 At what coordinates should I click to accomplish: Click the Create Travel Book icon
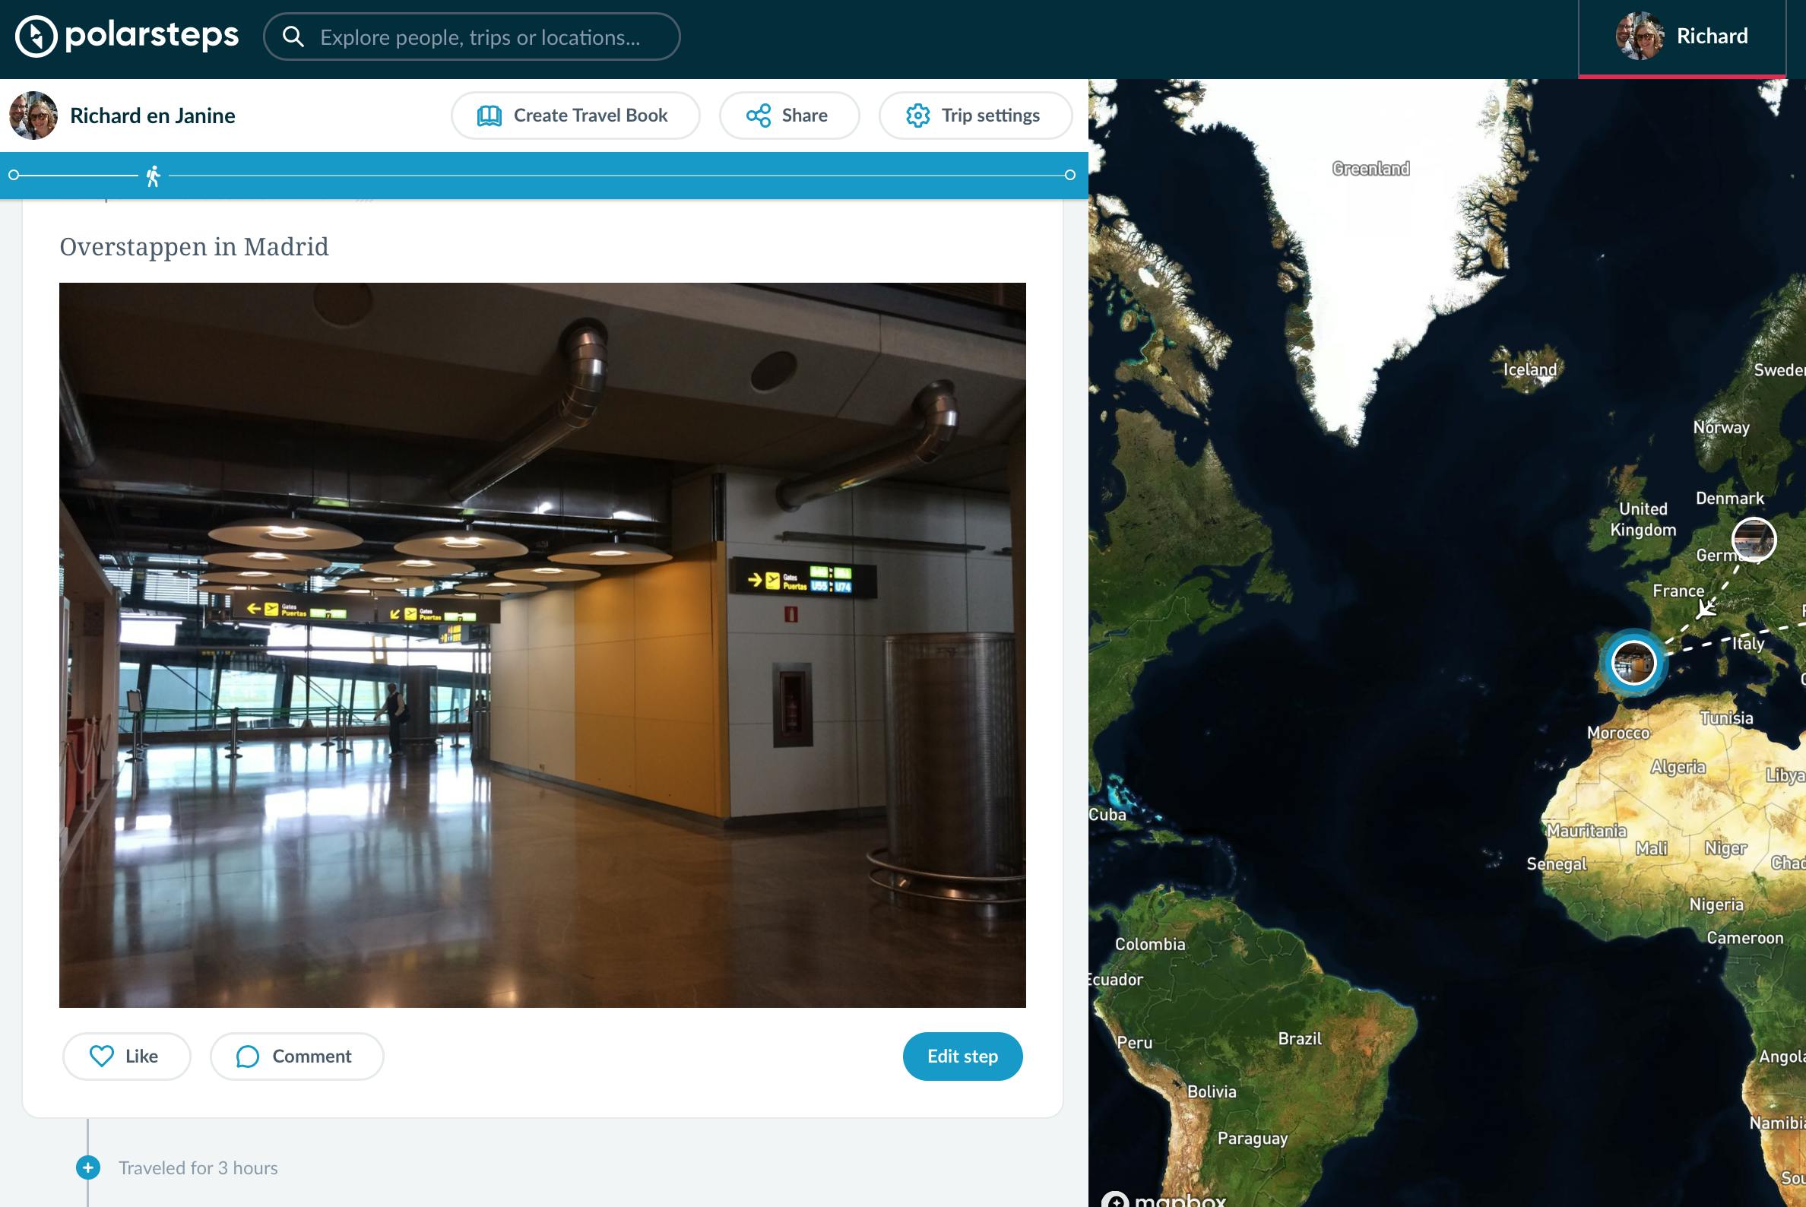click(x=489, y=116)
